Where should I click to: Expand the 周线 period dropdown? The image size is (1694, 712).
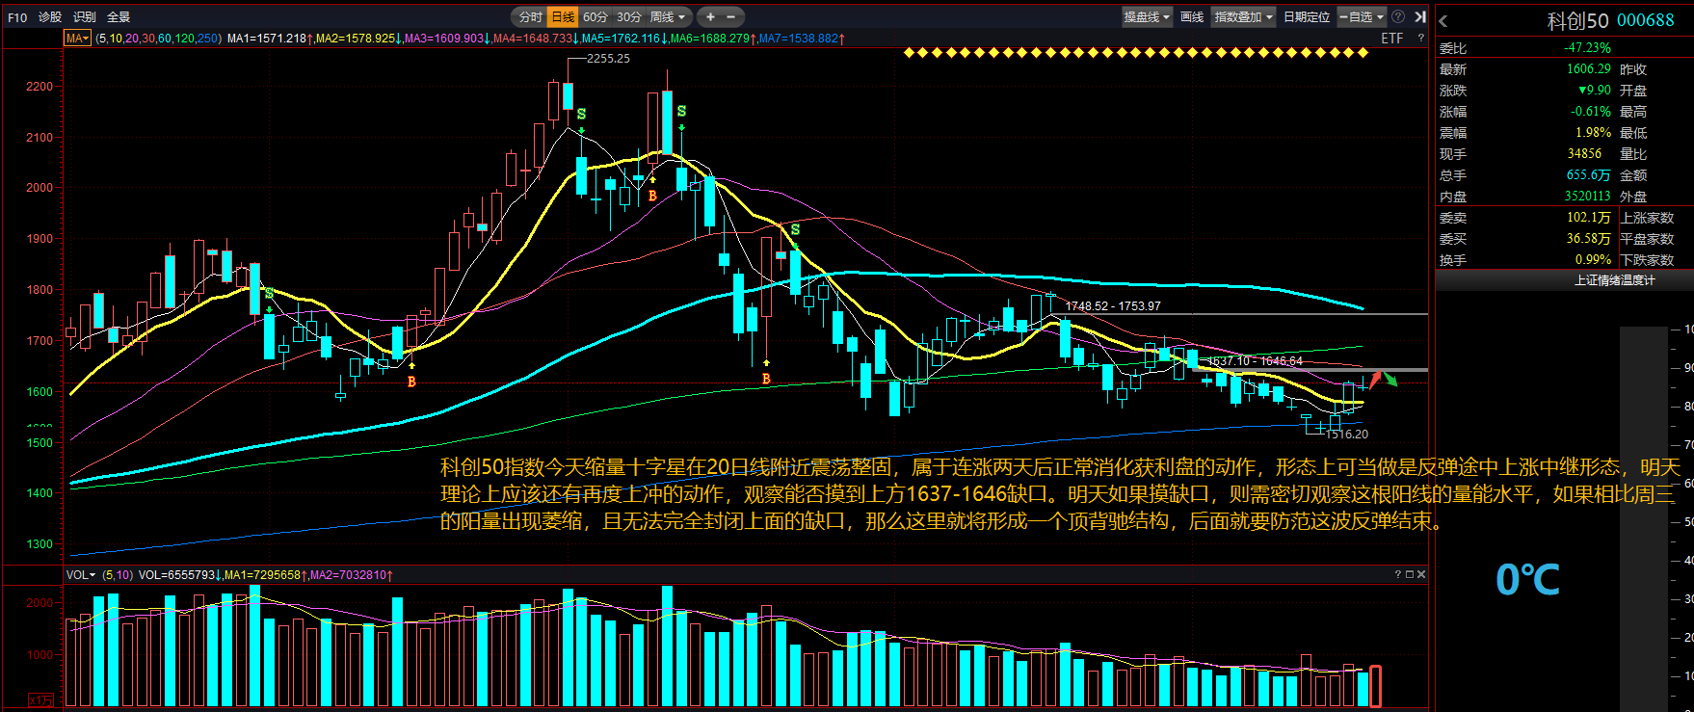pyautogui.click(x=668, y=17)
